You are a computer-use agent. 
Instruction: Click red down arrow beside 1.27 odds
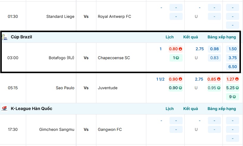click(x=237, y=79)
